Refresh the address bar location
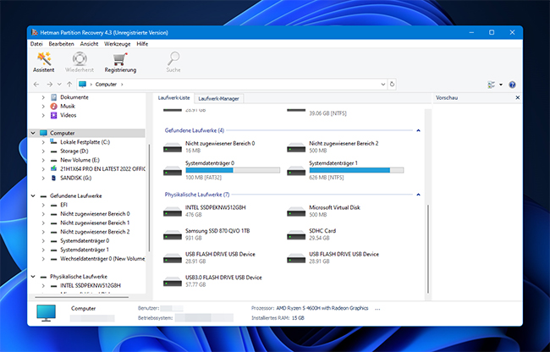 pos(392,84)
